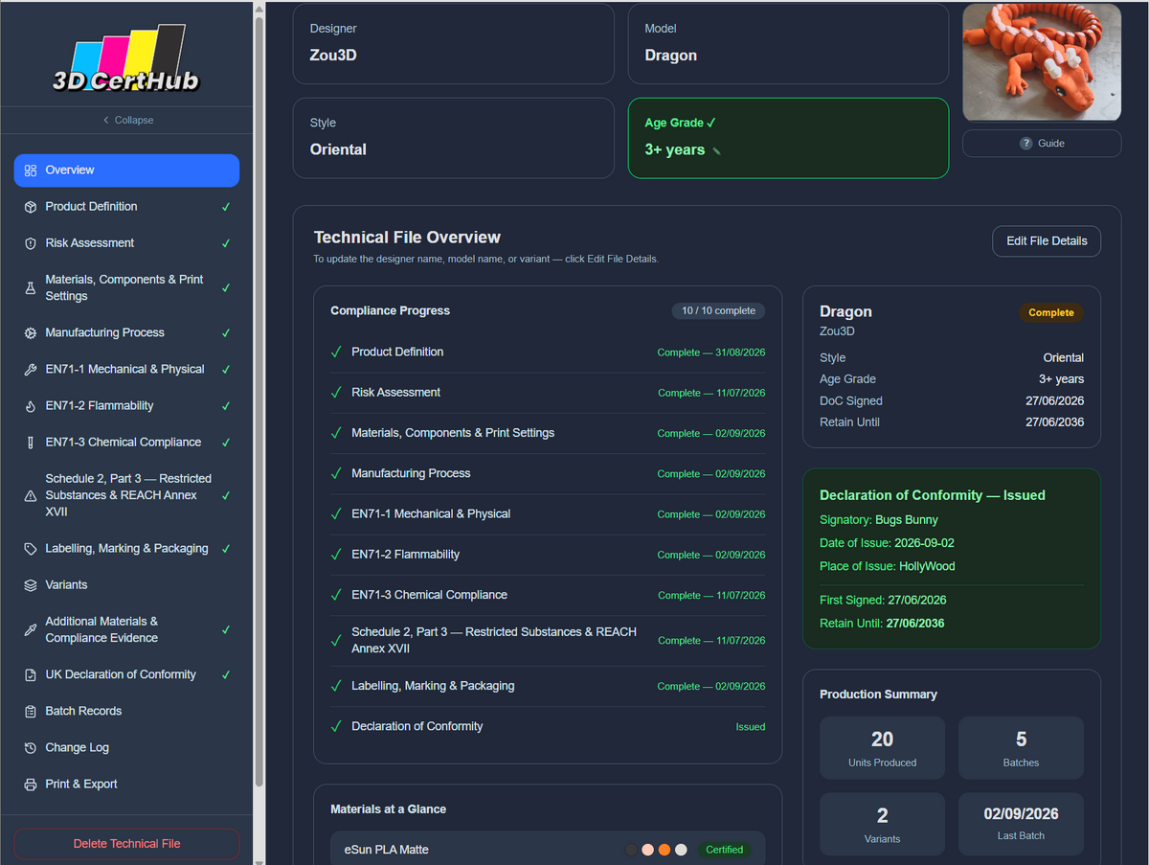
Task: Click the pencil edit icon beside 3+ years
Action: coord(716,151)
